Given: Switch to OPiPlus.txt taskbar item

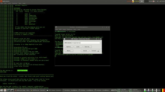Looking at the screenshot, I should pyautogui.click(x=38, y=90).
